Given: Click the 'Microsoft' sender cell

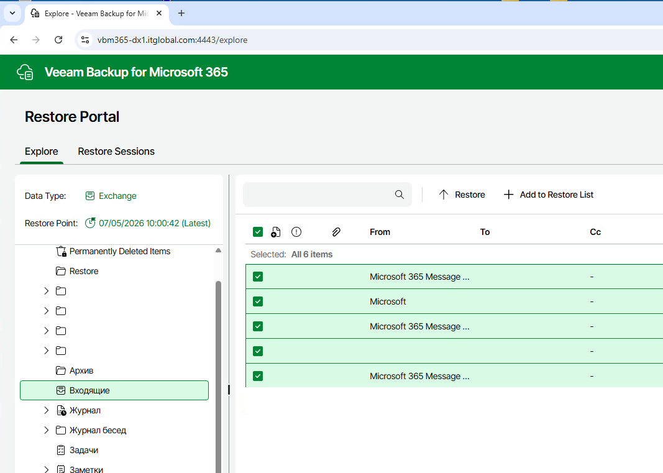Looking at the screenshot, I should (388, 301).
